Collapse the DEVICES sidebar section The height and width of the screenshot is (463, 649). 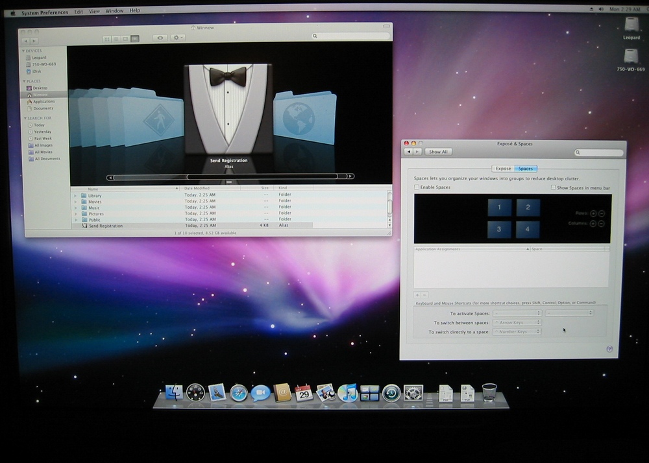tap(23, 51)
